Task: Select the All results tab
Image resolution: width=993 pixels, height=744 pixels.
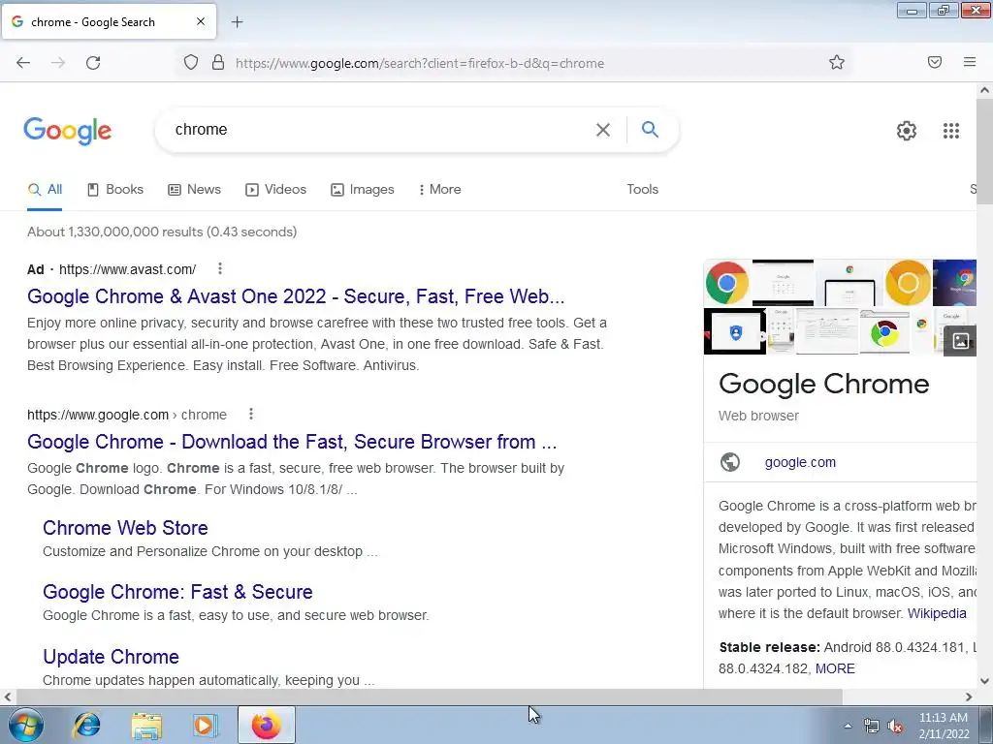Action: point(45,189)
